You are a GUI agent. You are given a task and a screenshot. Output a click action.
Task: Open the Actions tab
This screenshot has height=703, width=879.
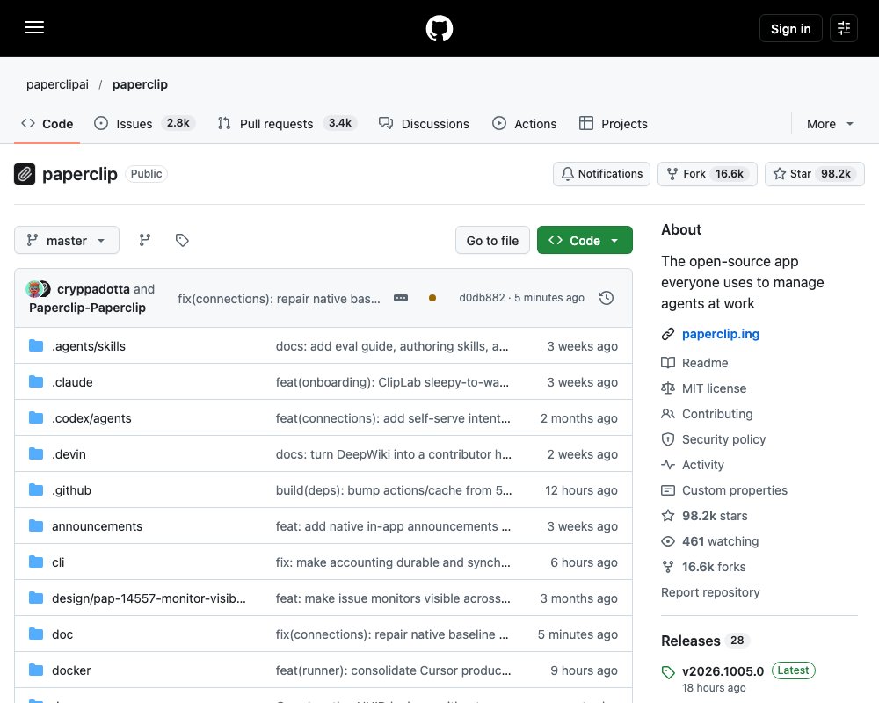pos(525,124)
